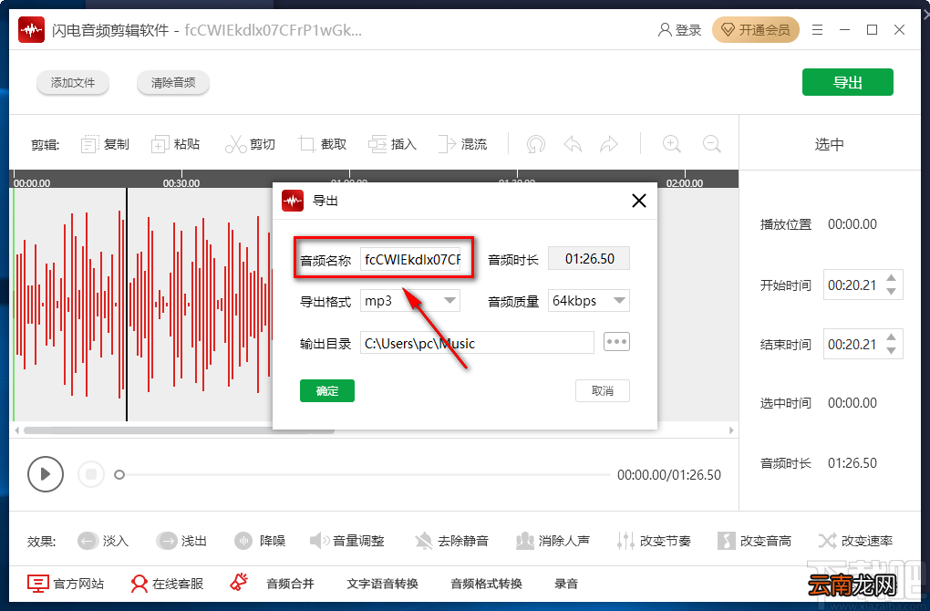This screenshot has height=611, width=930.
Task: Stop audio playback
Action: (x=91, y=474)
